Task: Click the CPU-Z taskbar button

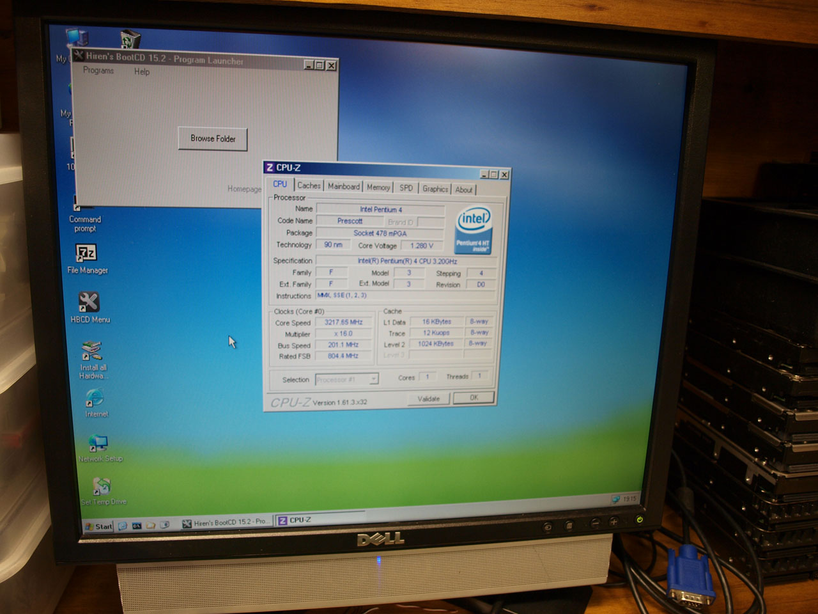Action: [x=320, y=520]
